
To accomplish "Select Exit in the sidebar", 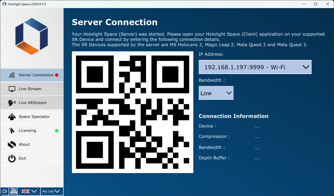I will [32, 158].
